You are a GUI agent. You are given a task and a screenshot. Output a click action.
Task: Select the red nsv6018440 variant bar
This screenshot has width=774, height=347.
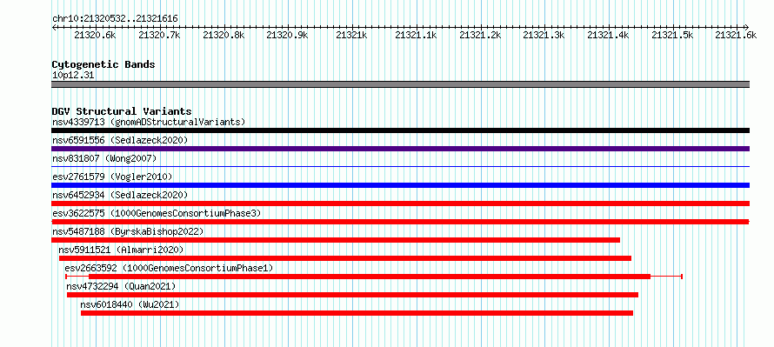click(357, 313)
